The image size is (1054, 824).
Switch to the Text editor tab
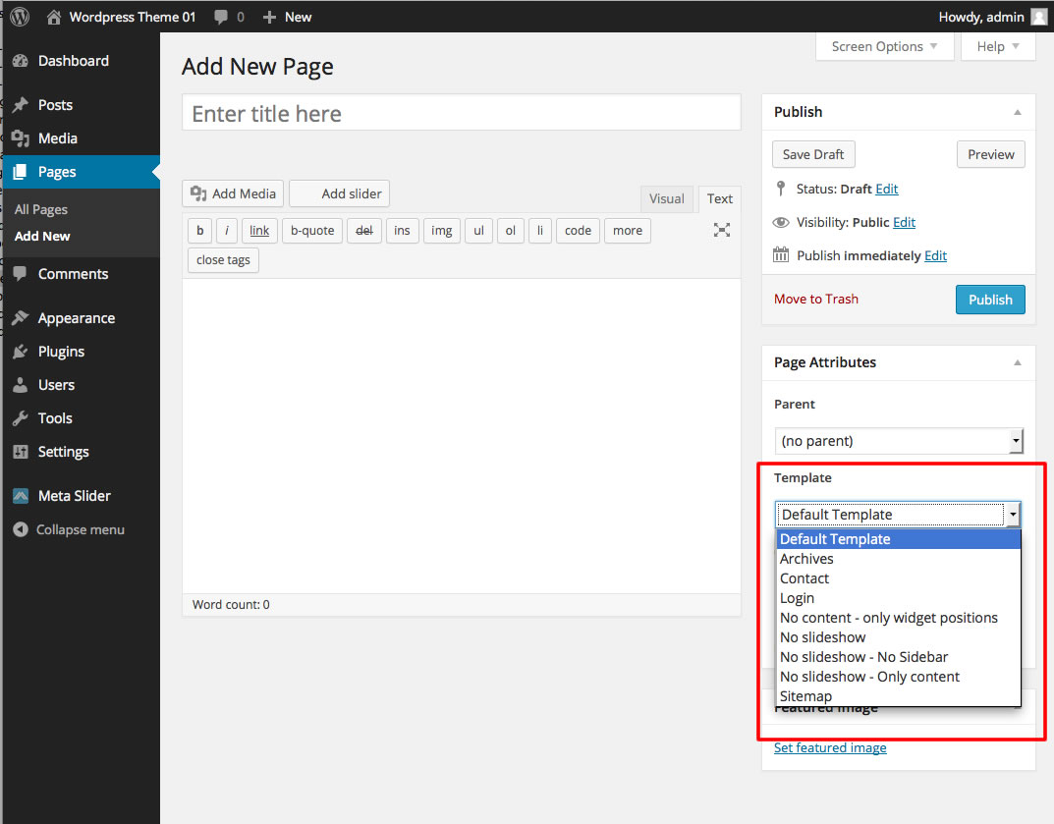[x=719, y=199]
